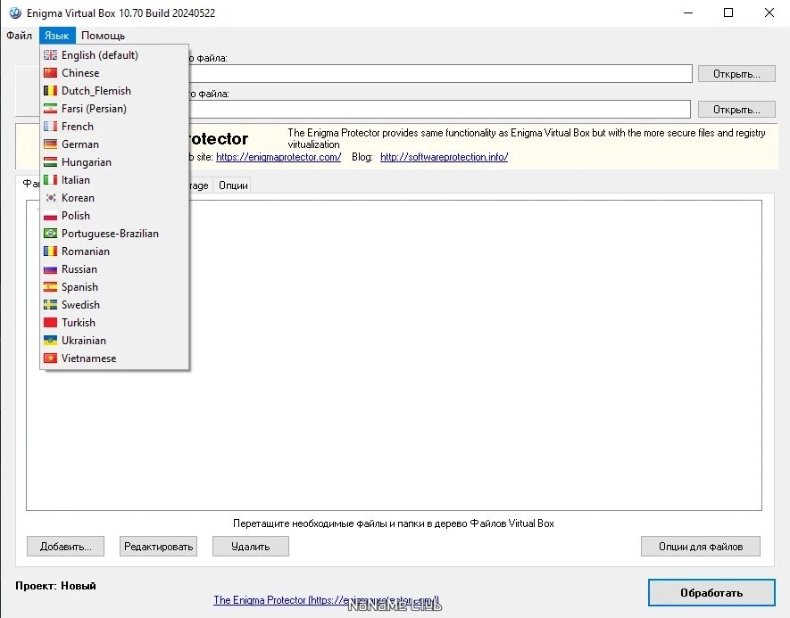This screenshot has height=618, width=790.
Task: Click the Korean flag icon
Action: (x=50, y=198)
